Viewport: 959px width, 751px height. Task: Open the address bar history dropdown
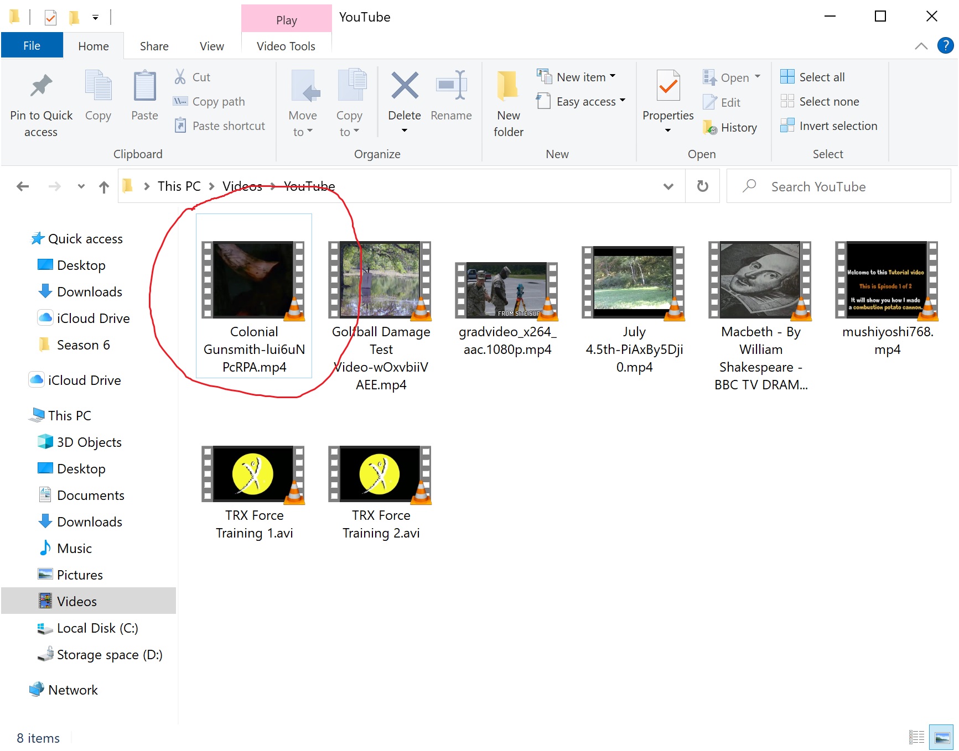coord(668,187)
